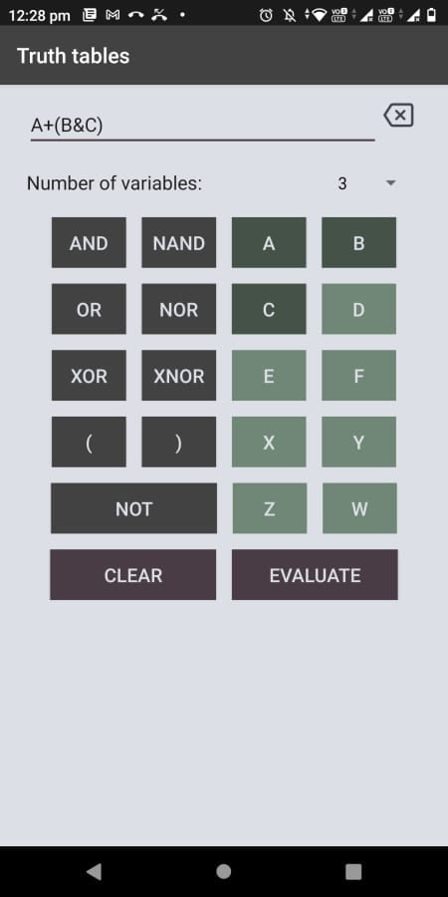This screenshot has height=897, width=448.
Task: Open the number of variables dropdown arrow
Action: tap(391, 183)
